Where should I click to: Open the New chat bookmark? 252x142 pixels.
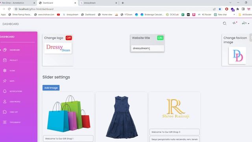point(220,15)
